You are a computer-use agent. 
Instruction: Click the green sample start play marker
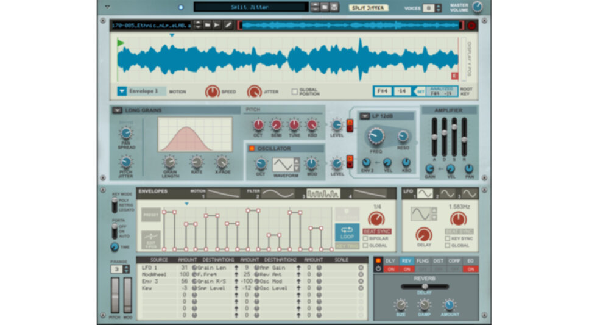(121, 43)
